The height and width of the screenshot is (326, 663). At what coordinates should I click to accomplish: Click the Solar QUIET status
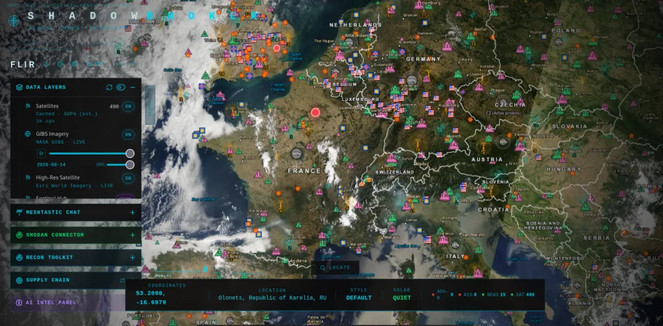pos(401,298)
